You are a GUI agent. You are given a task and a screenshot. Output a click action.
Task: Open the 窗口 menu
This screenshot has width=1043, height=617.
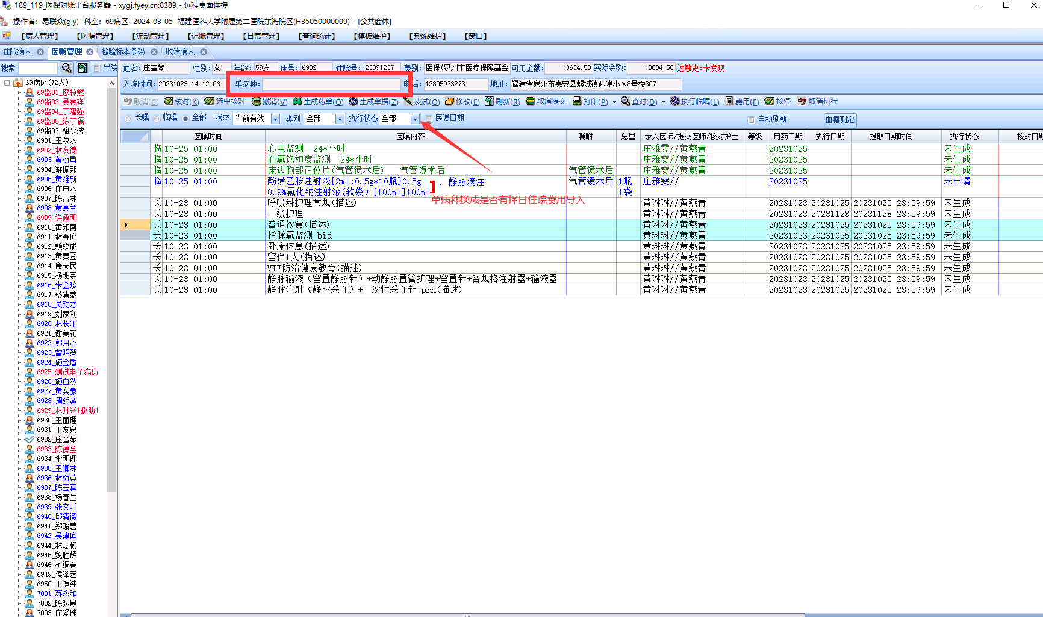coord(476,36)
